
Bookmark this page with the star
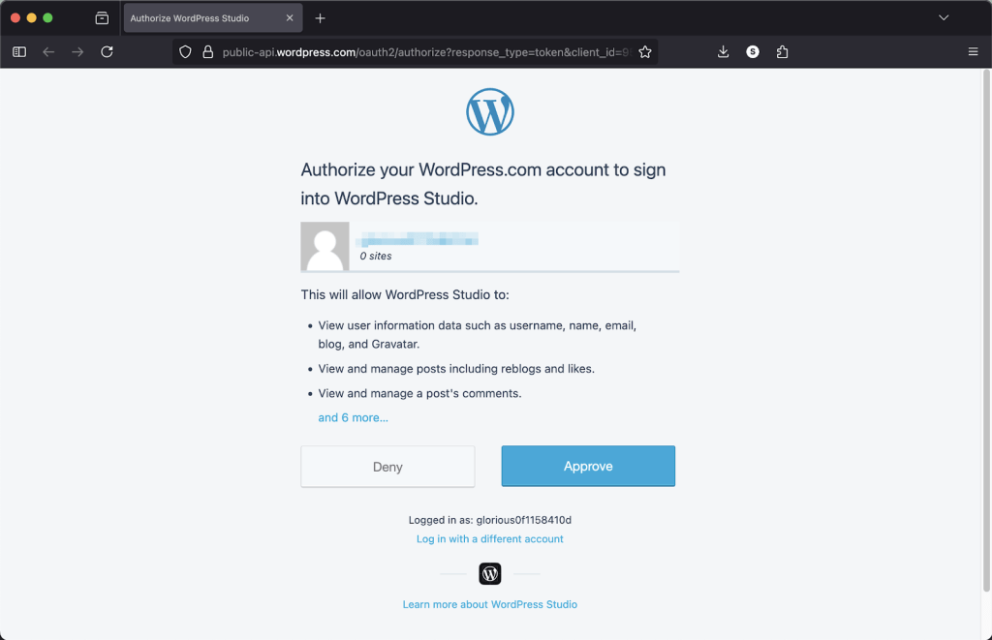click(x=645, y=51)
